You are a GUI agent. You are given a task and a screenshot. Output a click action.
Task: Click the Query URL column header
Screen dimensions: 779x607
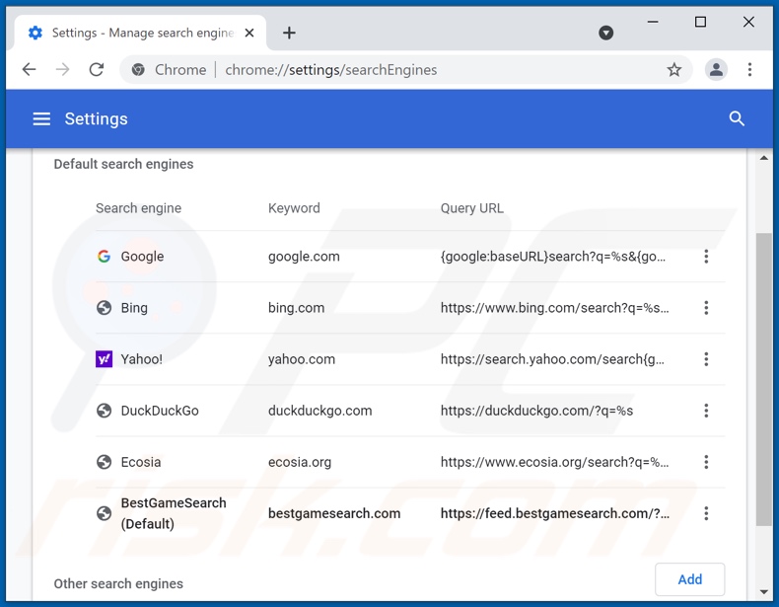click(471, 208)
